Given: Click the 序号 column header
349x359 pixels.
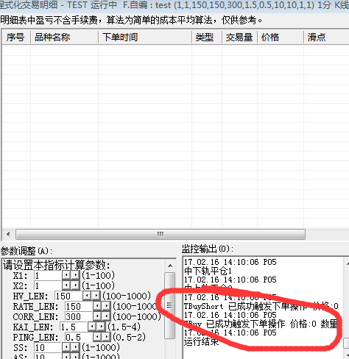Looking at the screenshot, I should pos(16,38).
